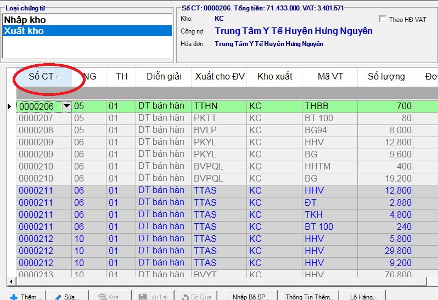
Task: Select cell 'HHV' with quantity 12,800 PKYL
Action: [x=330, y=143]
